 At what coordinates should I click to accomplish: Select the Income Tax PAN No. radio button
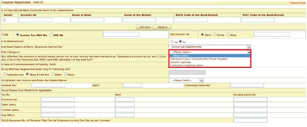[18, 35]
